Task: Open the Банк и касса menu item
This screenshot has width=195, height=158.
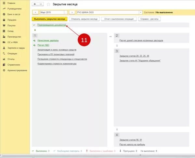Action: pos(14,14)
